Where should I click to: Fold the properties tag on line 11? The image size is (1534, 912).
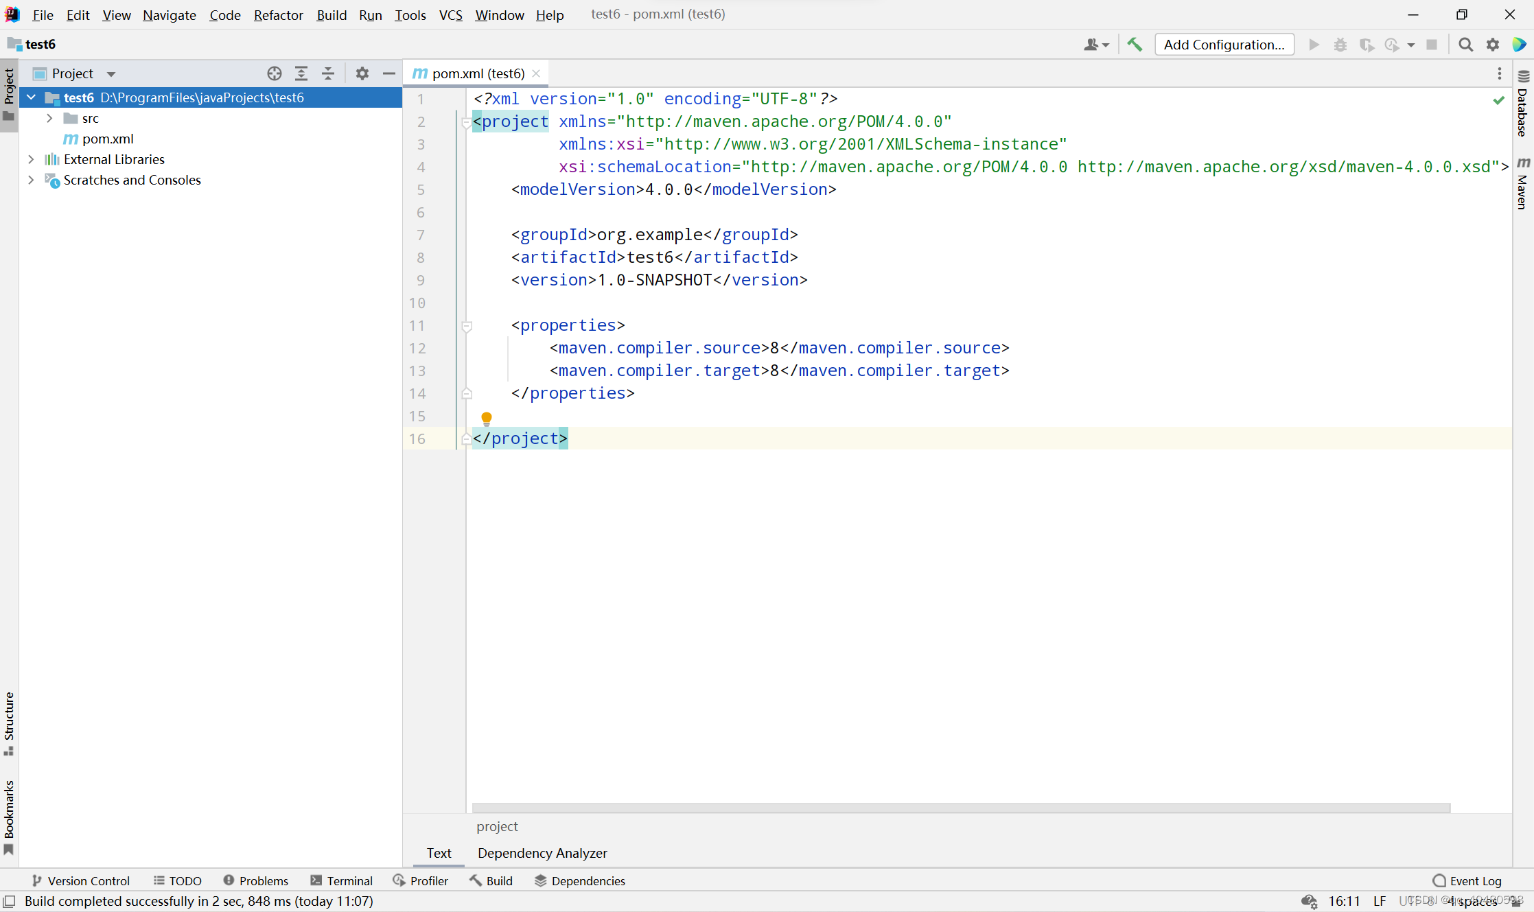click(467, 327)
